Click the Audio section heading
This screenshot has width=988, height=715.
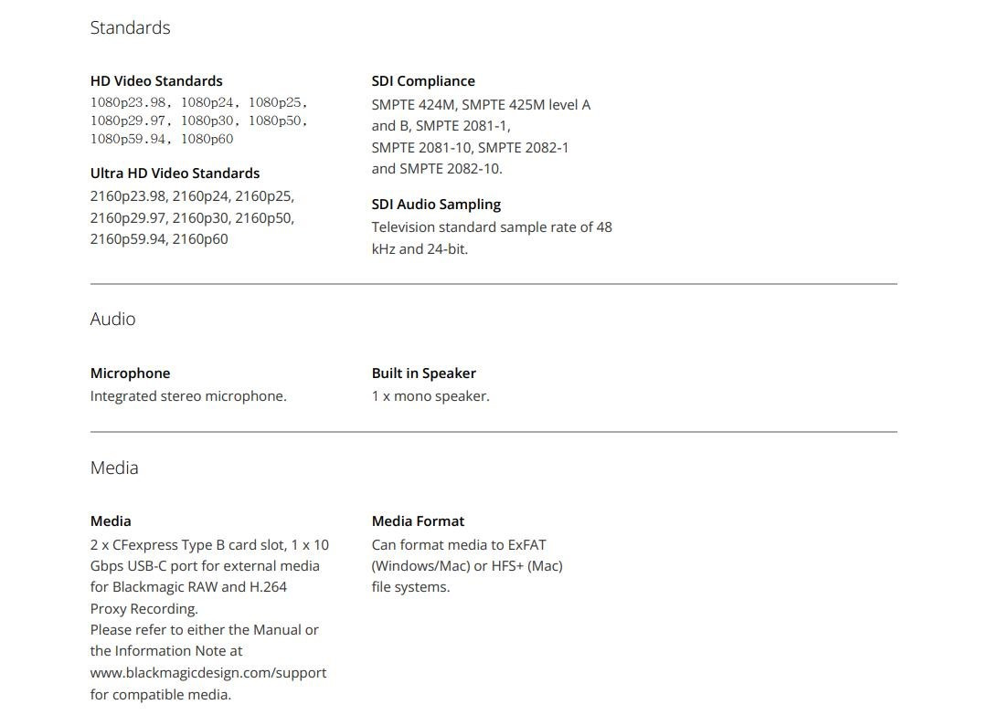[112, 319]
